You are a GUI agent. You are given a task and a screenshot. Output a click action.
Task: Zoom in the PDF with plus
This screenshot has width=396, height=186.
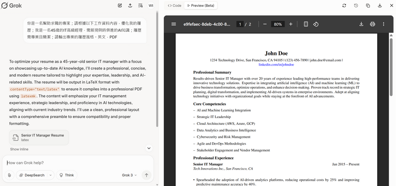(291, 24)
